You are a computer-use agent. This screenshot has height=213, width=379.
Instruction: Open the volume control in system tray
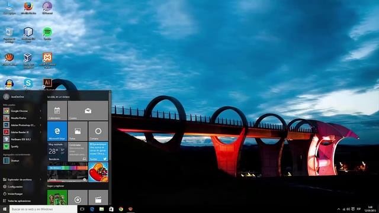[348, 209]
